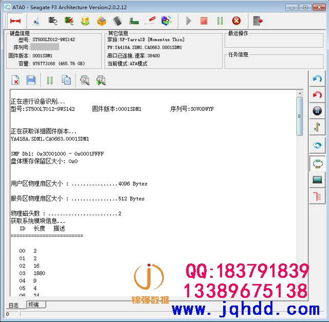Click the module row 04 with length 9
This screenshot has width=329, height=322.
[x=28, y=280]
